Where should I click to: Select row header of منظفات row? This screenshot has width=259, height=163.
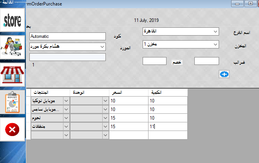coord(29,126)
